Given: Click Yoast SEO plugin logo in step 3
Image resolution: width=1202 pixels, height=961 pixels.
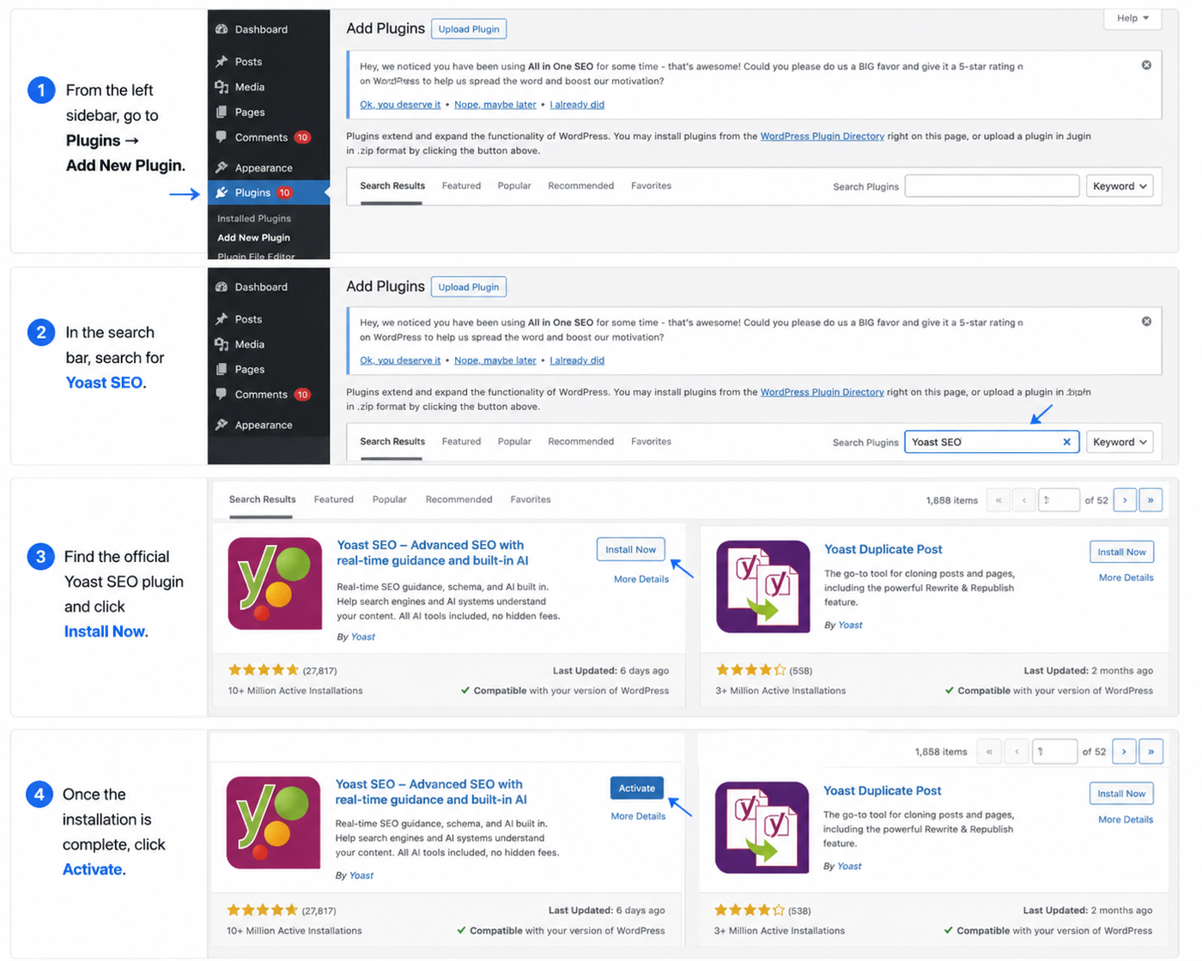Looking at the screenshot, I should pyautogui.click(x=275, y=583).
